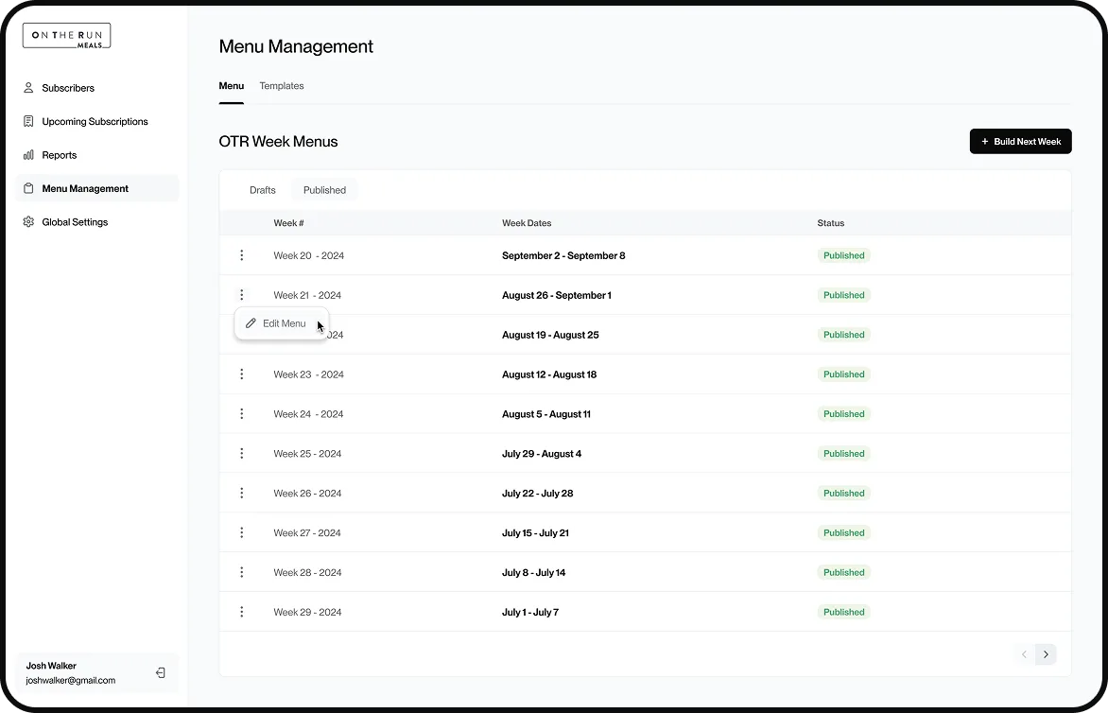The image size is (1108, 713).
Task: Click the Published badge for Week 25
Action: click(843, 454)
